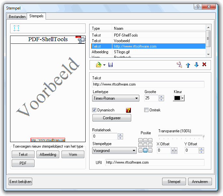Viewport: 223px width, 196px height.
Task: Click the Configureer button
Action: click(x=112, y=118)
